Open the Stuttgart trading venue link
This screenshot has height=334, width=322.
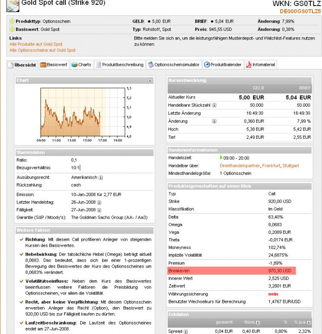point(290,166)
